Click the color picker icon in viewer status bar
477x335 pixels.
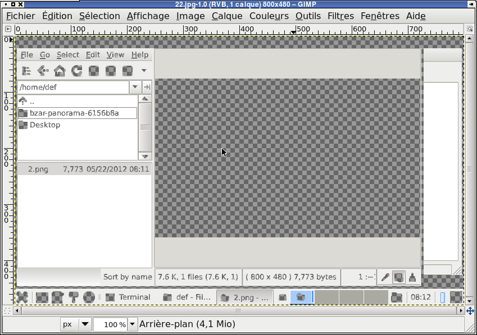click(x=385, y=277)
